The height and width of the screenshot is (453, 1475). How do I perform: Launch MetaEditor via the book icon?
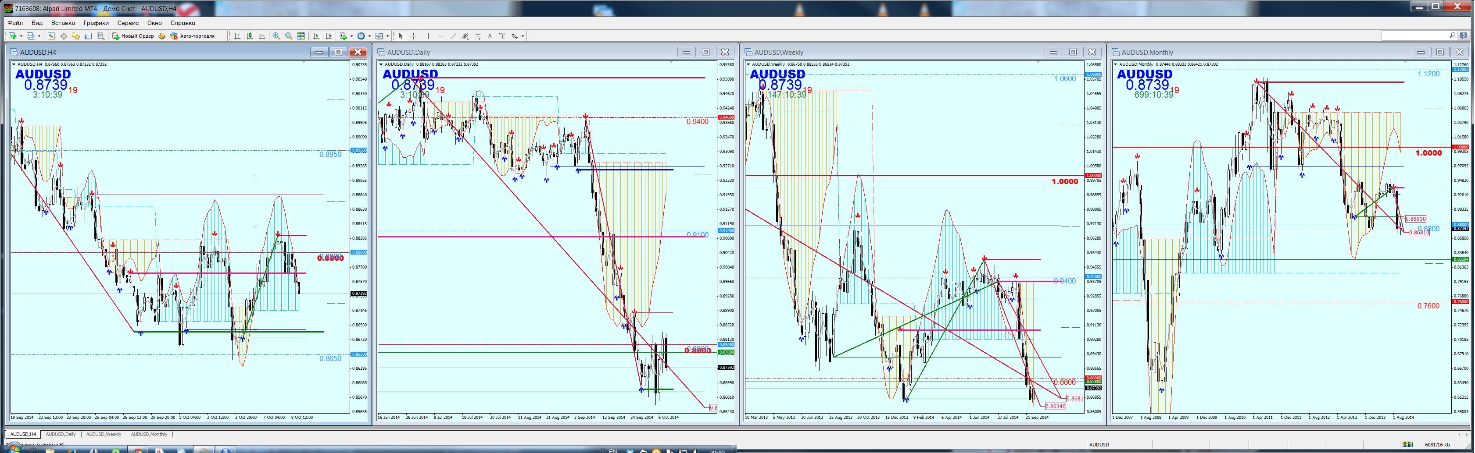[x=162, y=36]
